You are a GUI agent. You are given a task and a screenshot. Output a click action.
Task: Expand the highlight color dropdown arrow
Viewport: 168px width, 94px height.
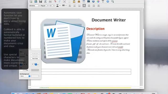coord(66,6)
